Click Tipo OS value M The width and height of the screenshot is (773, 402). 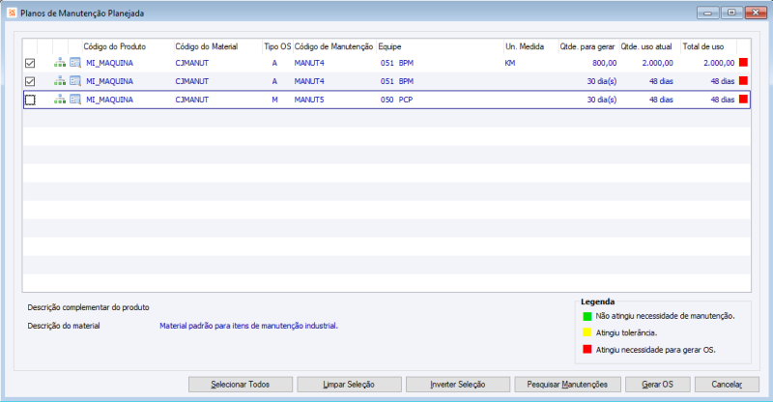(274, 100)
